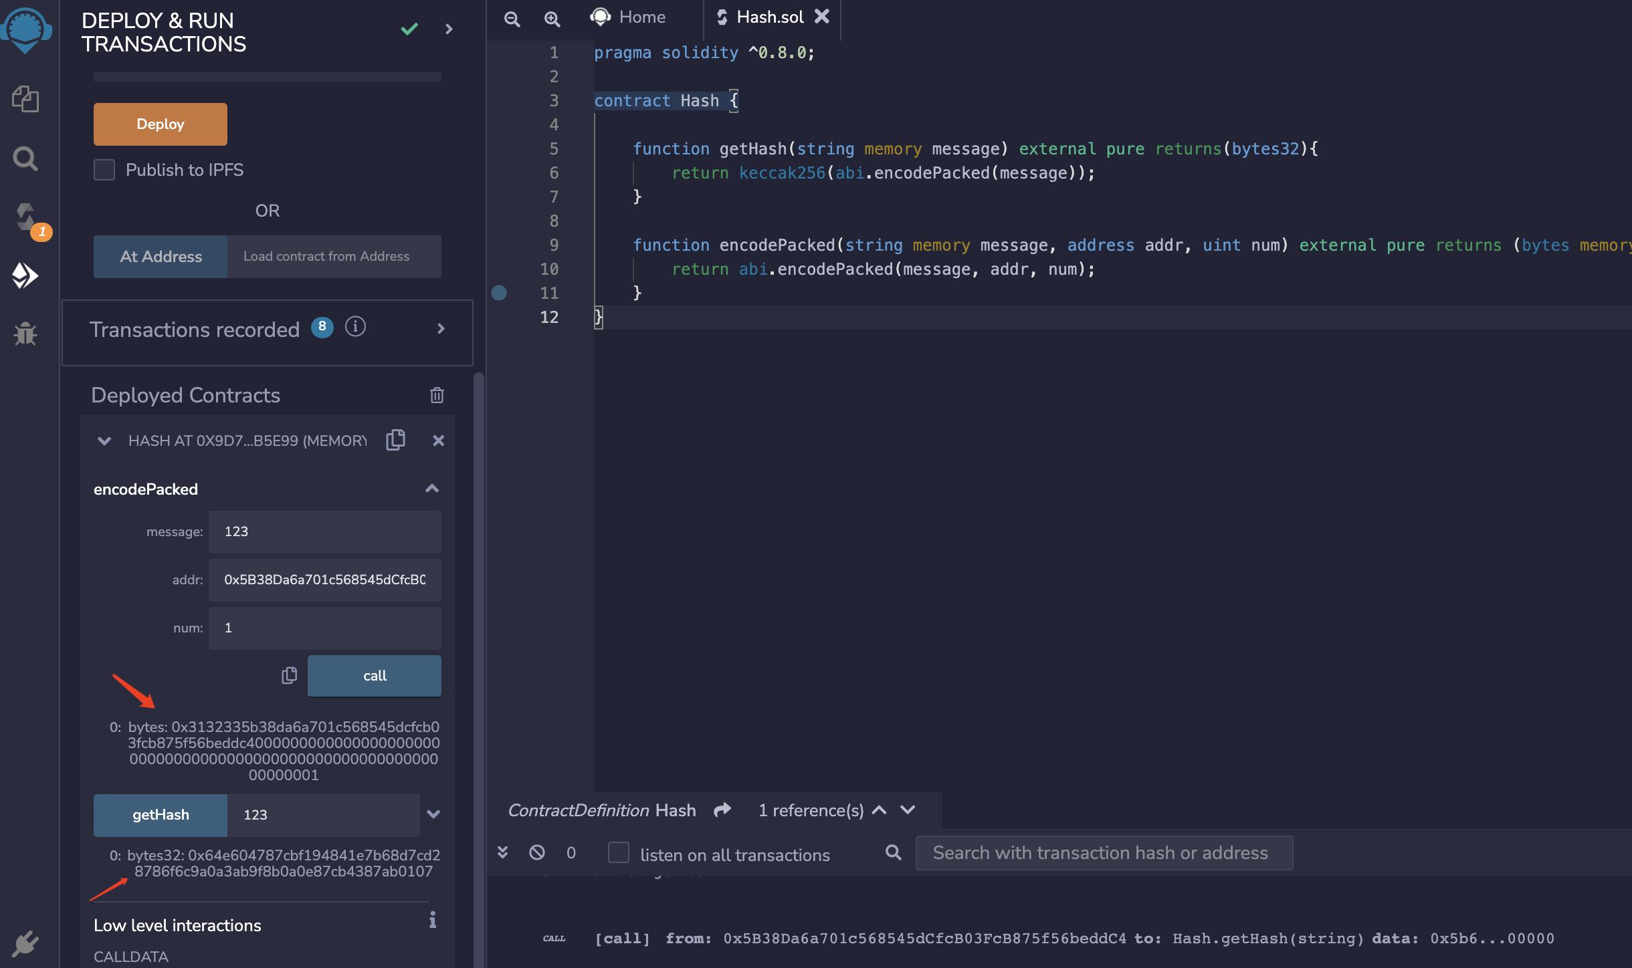This screenshot has height=968, width=1632.
Task: Select the Hash.sol editor tab
Action: [769, 17]
